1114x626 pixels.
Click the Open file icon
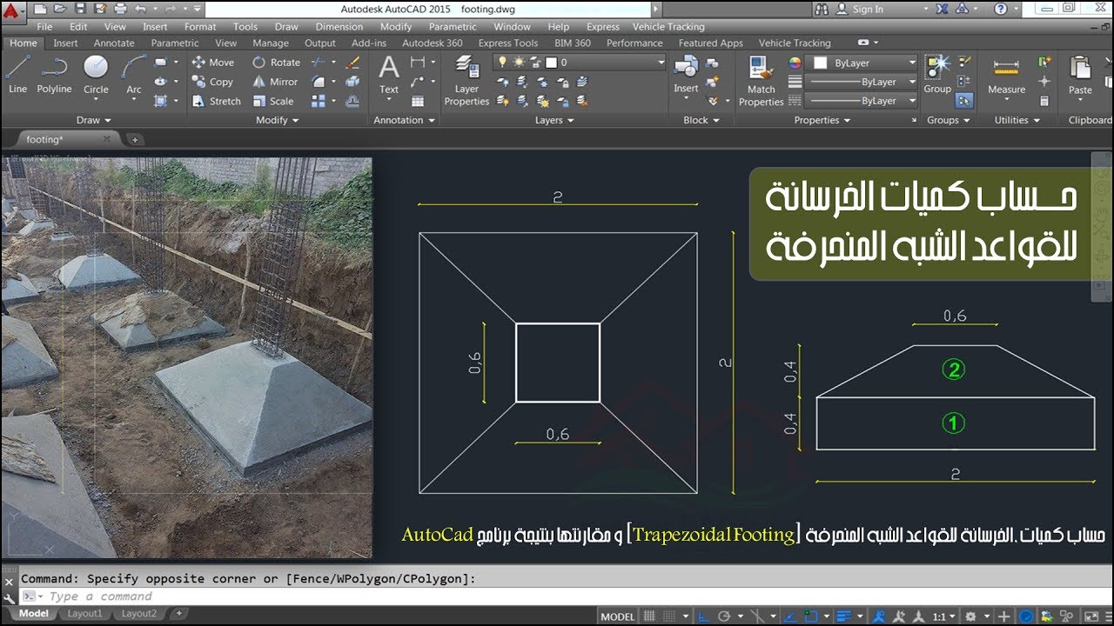61,9
